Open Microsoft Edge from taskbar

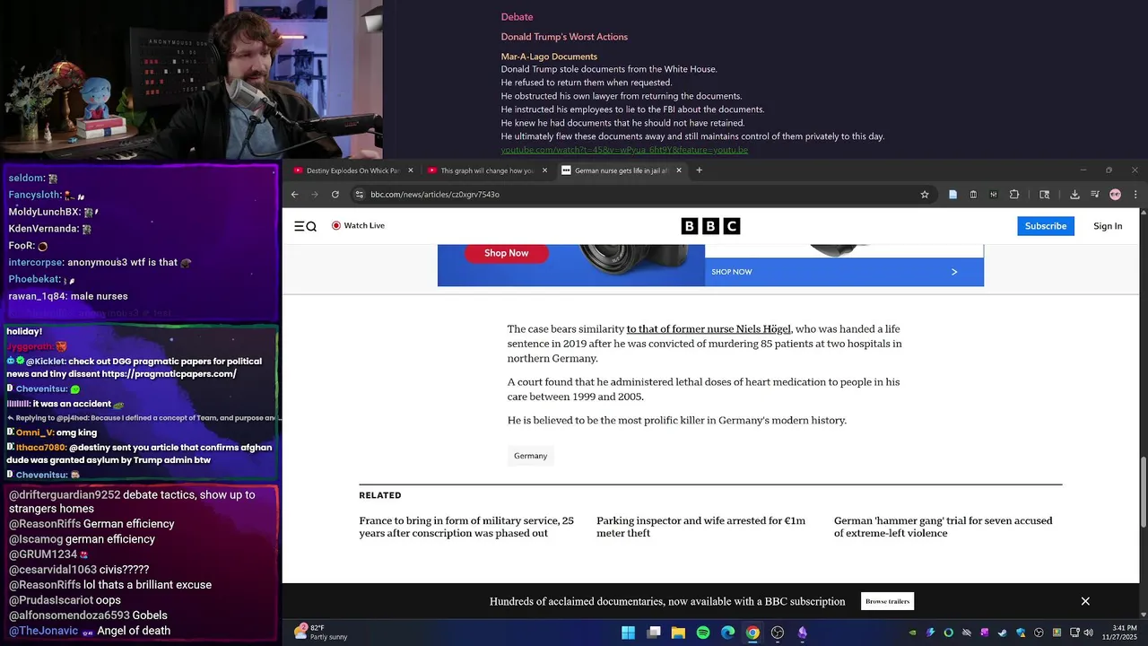click(x=727, y=633)
